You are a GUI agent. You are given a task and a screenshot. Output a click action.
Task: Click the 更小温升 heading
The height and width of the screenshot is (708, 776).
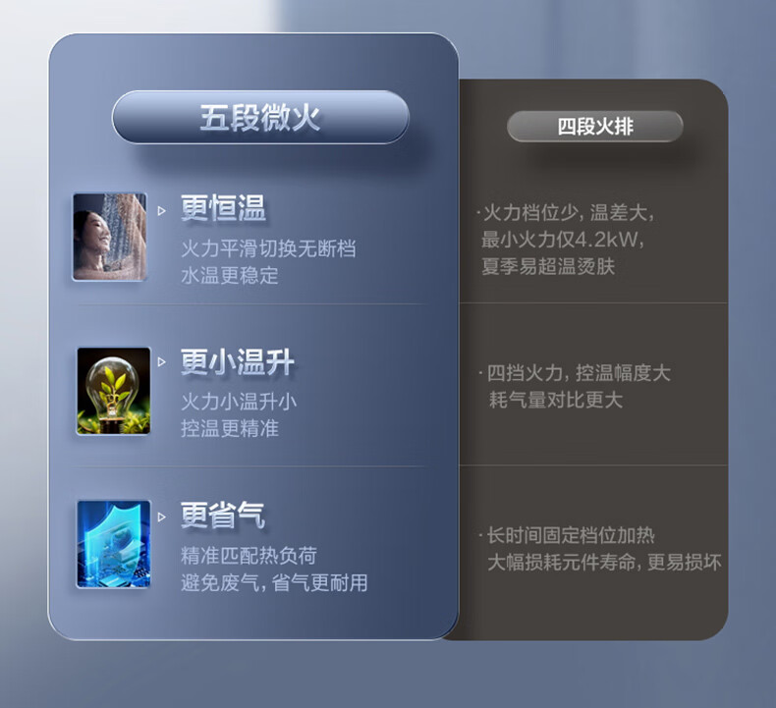pos(238,361)
